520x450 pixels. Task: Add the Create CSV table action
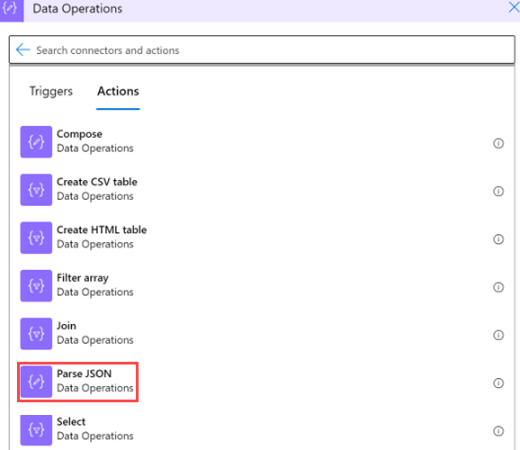pos(97,182)
